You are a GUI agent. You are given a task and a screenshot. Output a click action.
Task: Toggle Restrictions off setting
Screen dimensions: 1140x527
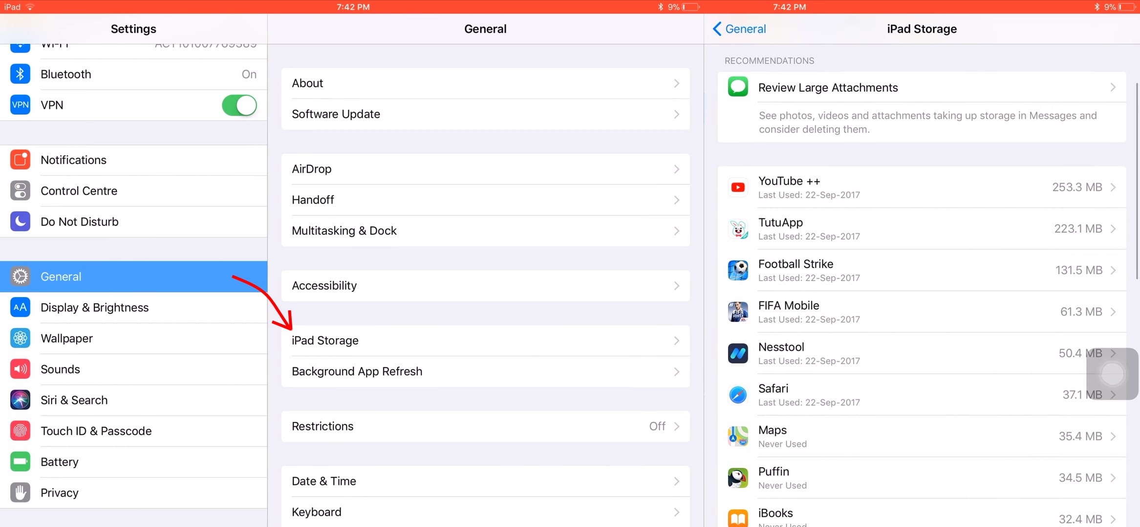coord(657,426)
